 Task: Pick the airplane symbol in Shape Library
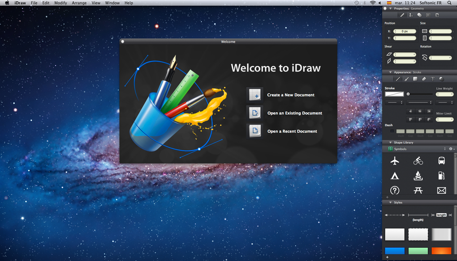(395, 161)
